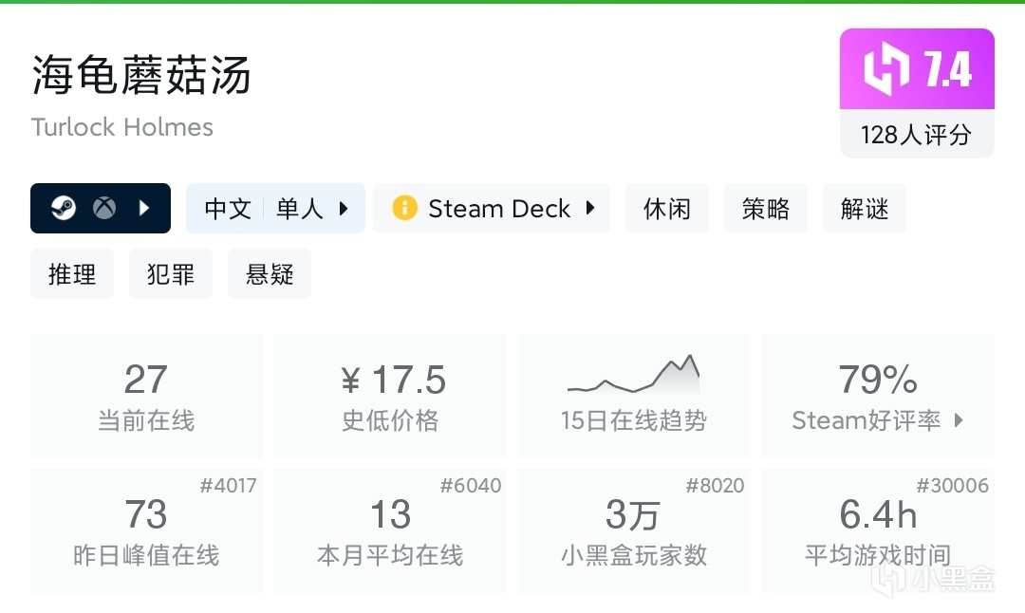Select the 休闲 tag
Screen dimensions: 1025x613
[x=667, y=209]
